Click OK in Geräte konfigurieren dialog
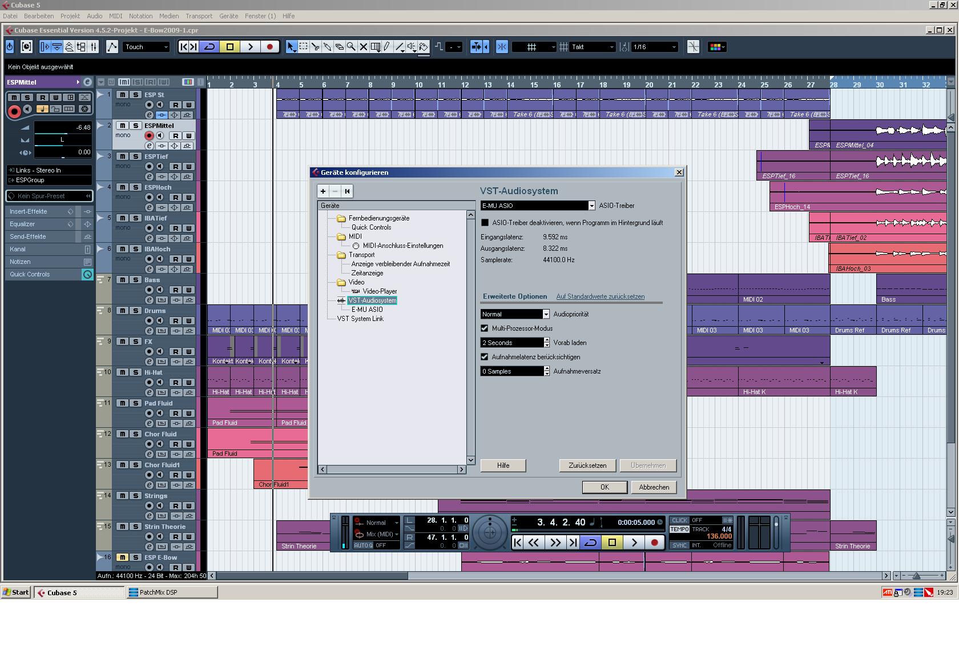Viewport: 959px width, 654px height. [605, 487]
